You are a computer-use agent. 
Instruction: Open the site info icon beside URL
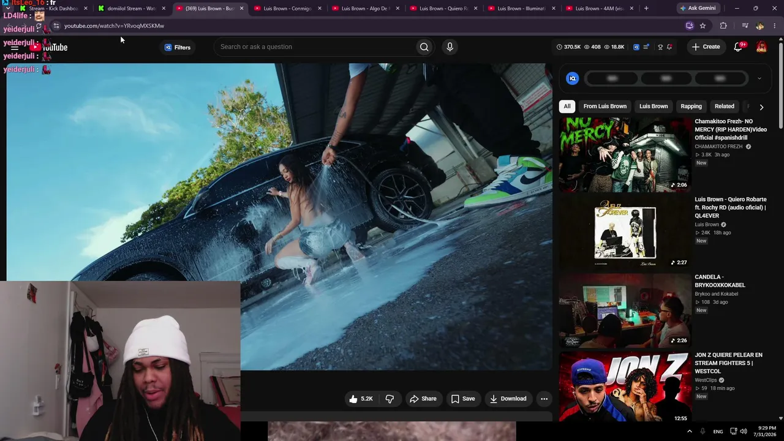click(x=56, y=26)
